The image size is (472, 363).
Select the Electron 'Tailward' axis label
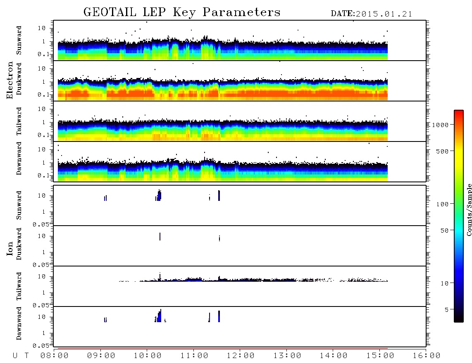(x=19, y=121)
